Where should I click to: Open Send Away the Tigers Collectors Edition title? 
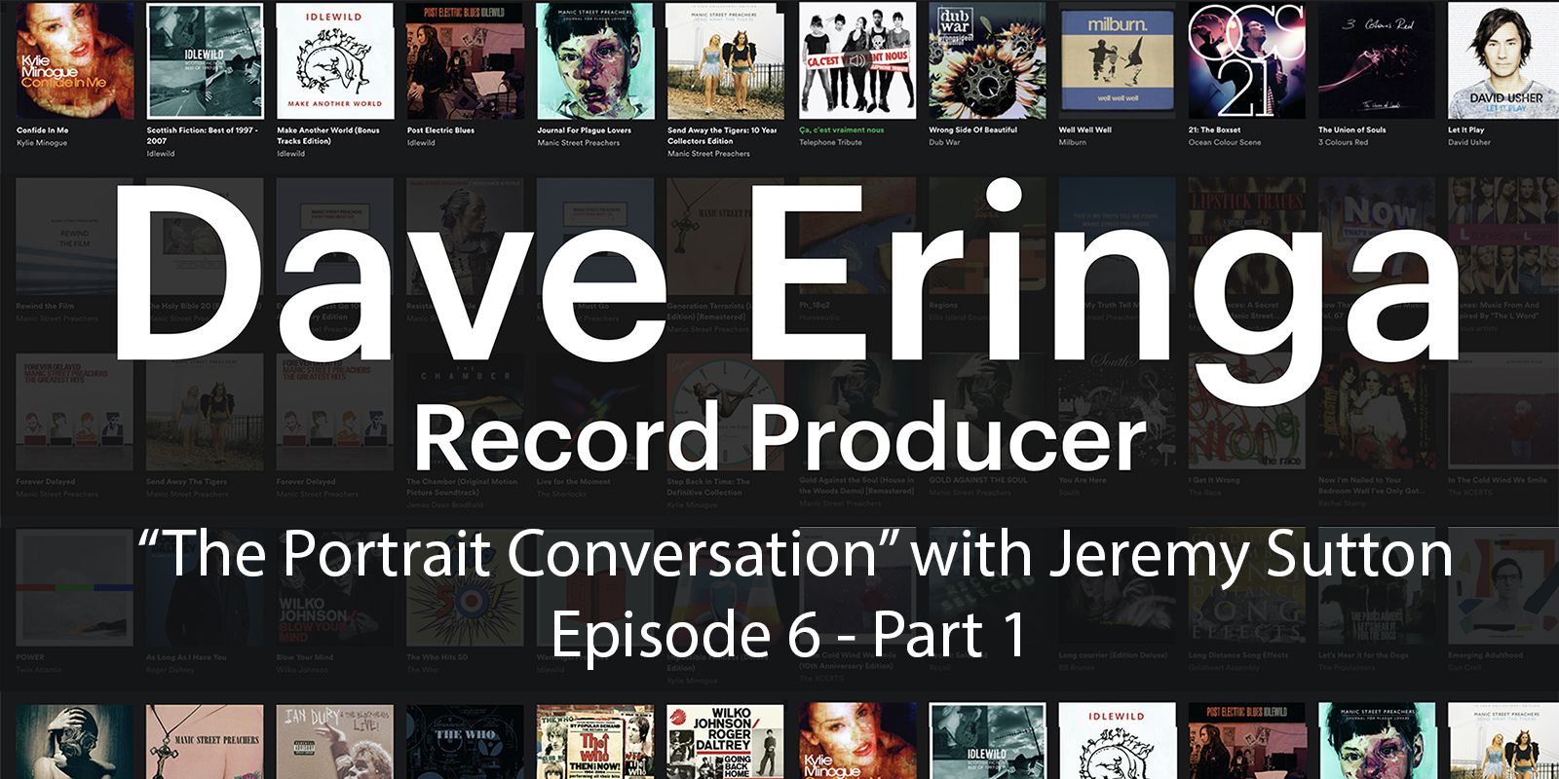721,135
